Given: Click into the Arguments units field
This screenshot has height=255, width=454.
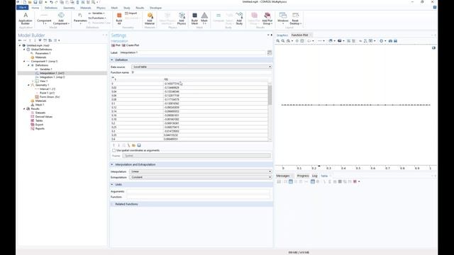Looking at the screenshot, I should coord(198,191).
